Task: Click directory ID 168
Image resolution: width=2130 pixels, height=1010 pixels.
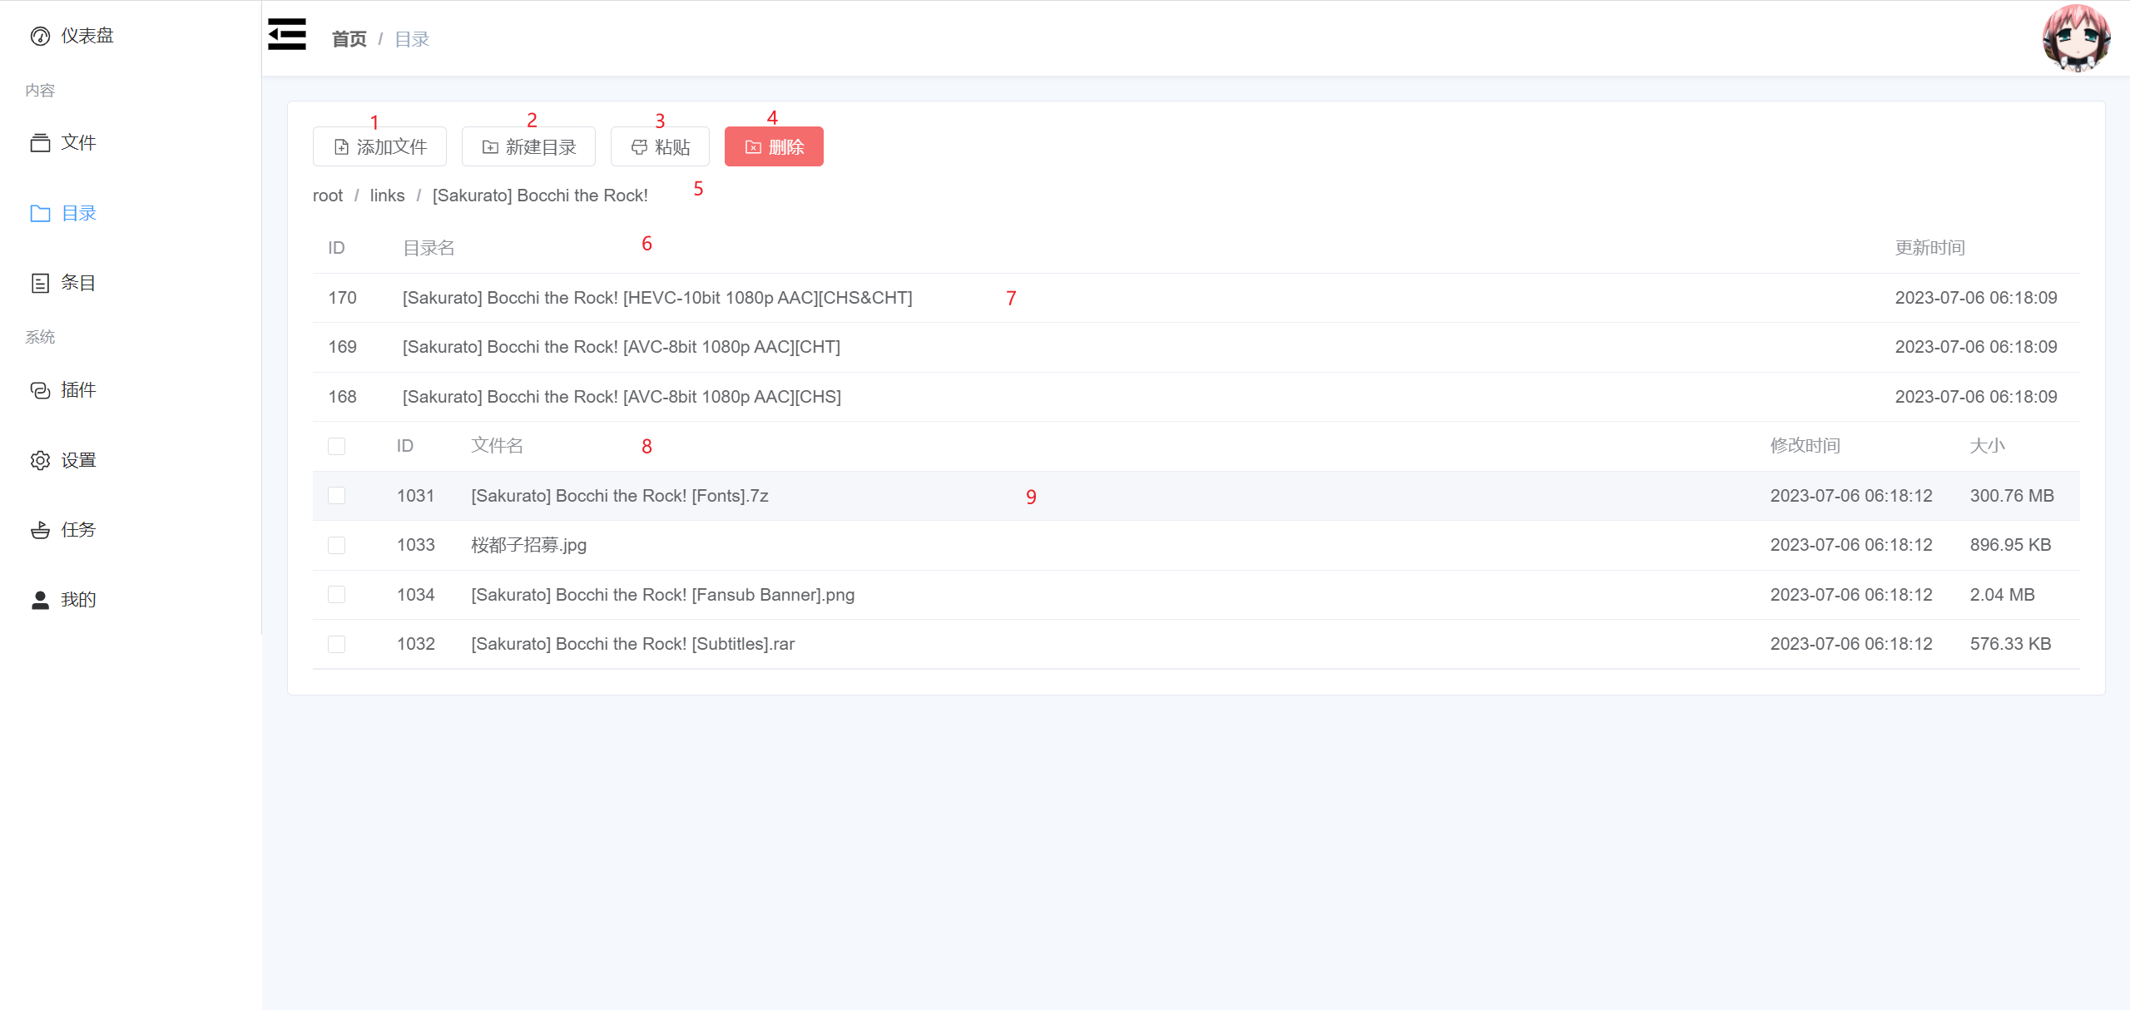Action: coord(342,397)
